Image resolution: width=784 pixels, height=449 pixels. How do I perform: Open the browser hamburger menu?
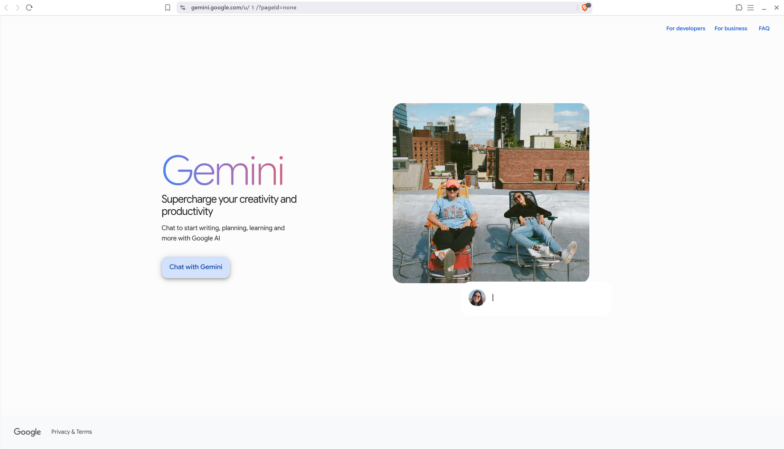[x=751, y=8]
